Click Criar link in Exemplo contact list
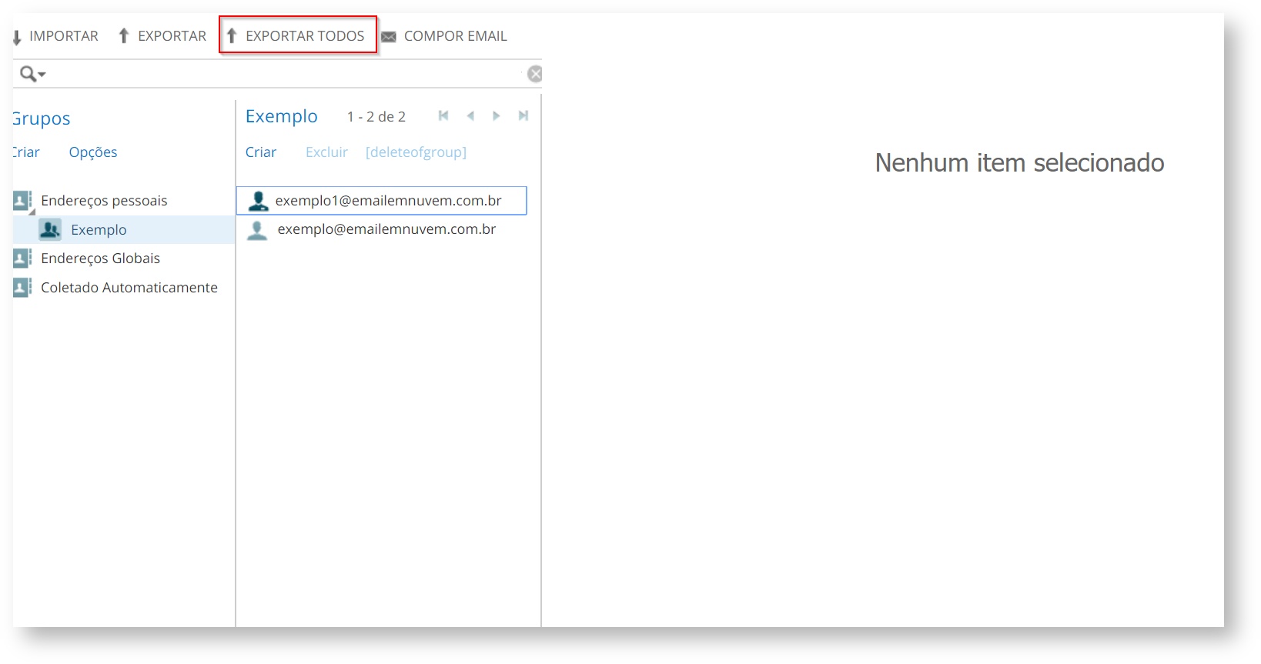 tap(261, 152)
